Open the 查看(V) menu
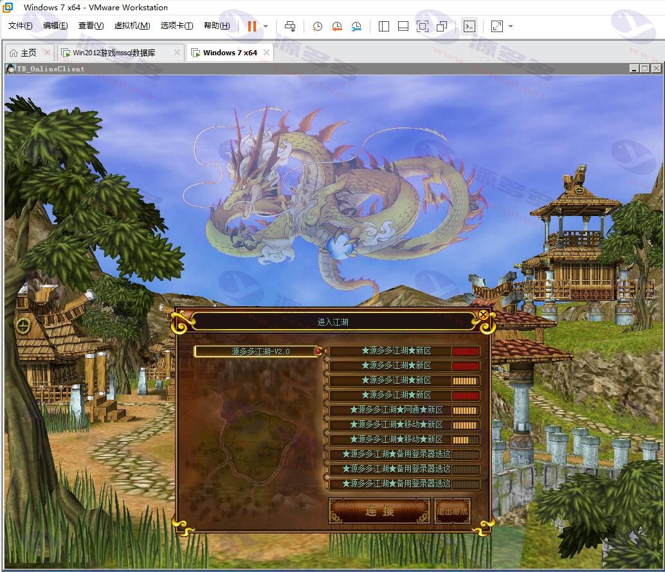This screenshot has width=665, height=572. point(91,26)
